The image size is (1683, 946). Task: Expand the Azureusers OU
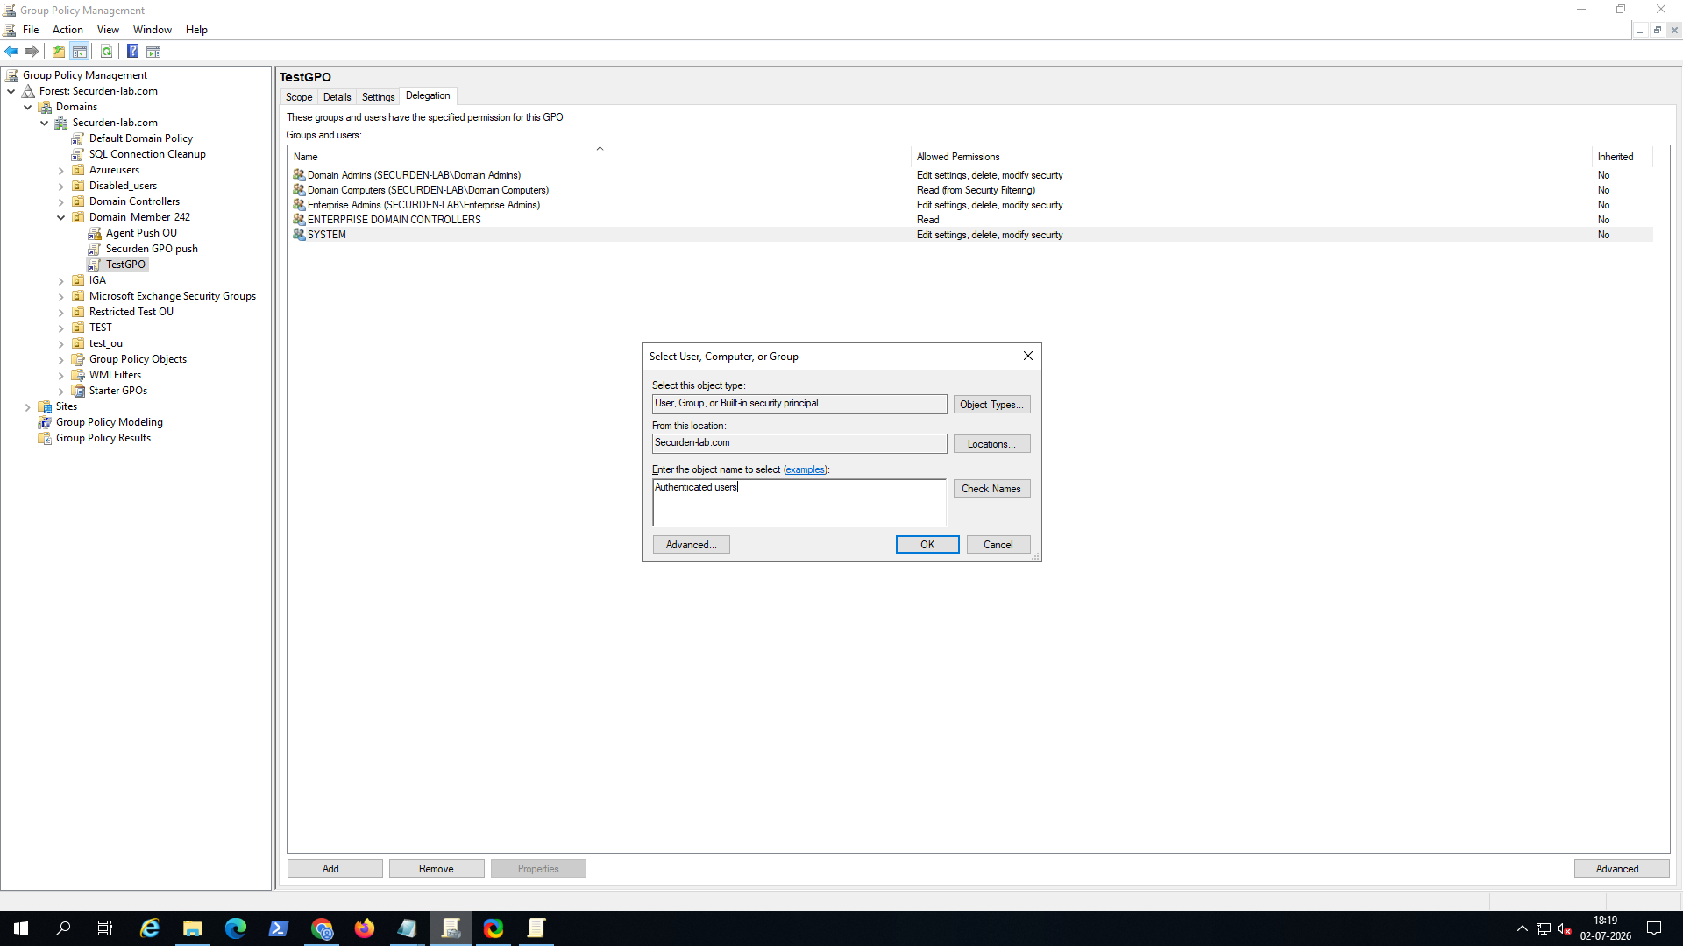click(61, 171)
